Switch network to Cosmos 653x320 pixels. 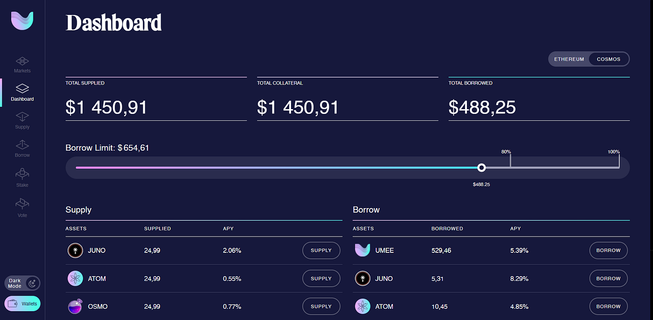[609, 59]
